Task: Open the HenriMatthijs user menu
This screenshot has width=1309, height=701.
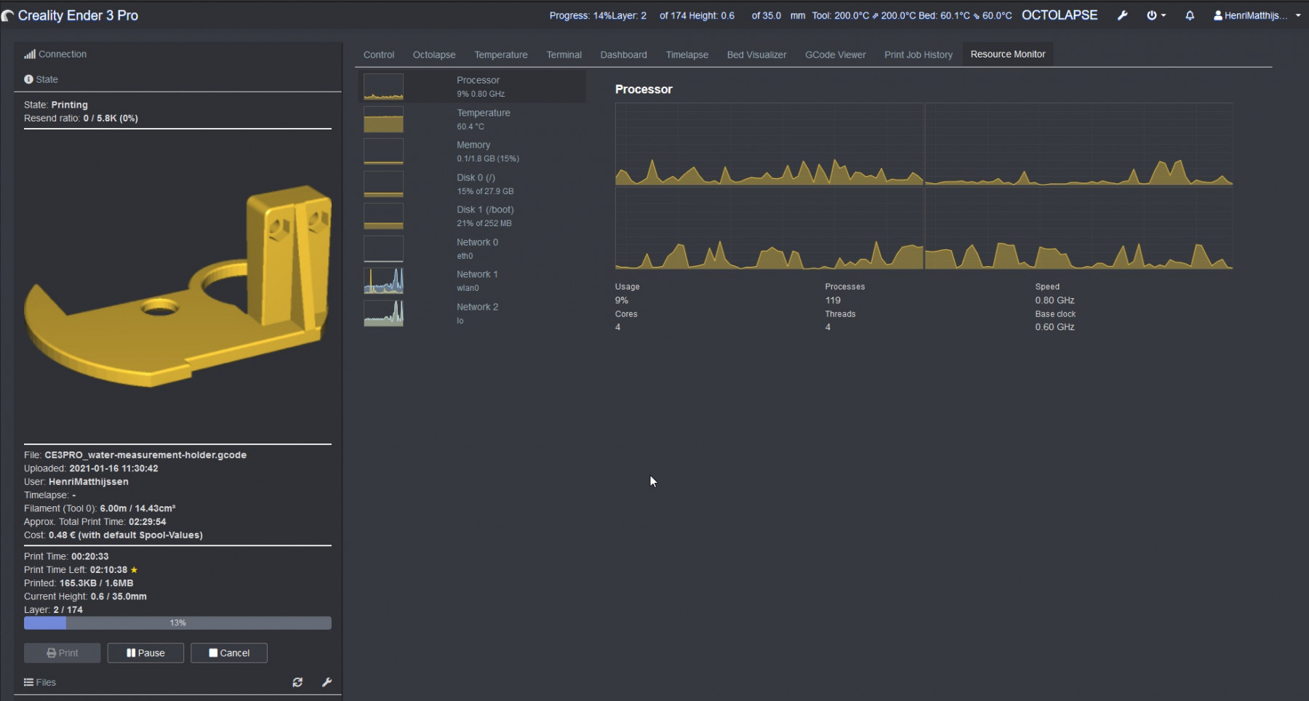Action: click(x=1256, y=15)
